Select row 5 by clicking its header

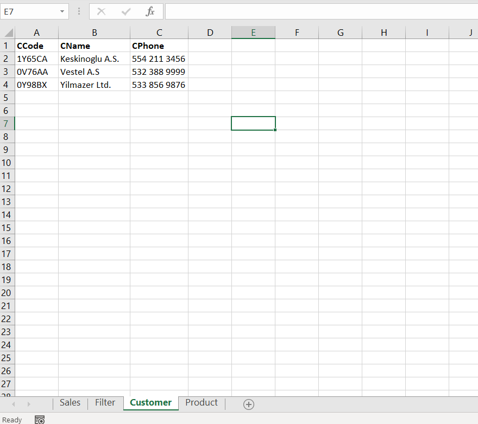point(7,98)
